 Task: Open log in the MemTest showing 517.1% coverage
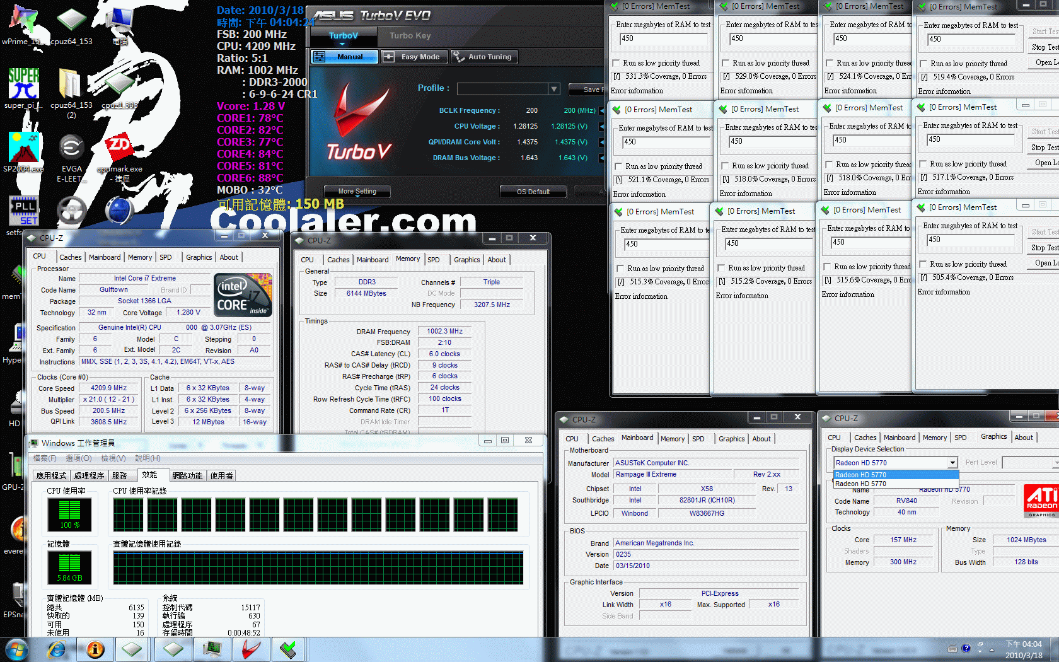(x=1045, y=163)
